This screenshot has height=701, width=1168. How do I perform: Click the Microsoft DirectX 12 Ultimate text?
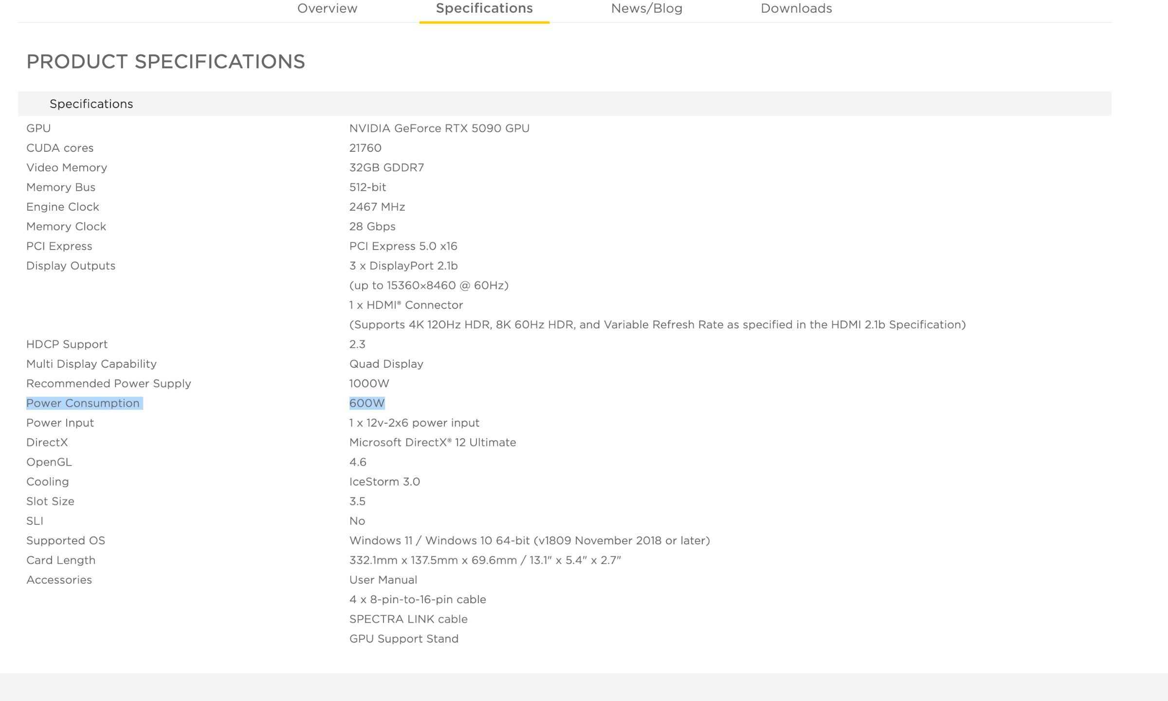(x=433, y=442)
